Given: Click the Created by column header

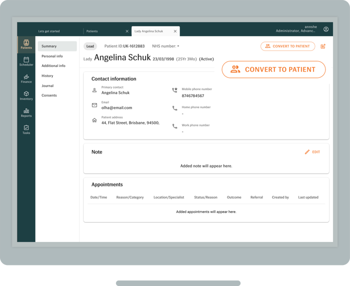Looking at the screenshot, I should click(280, 197).
